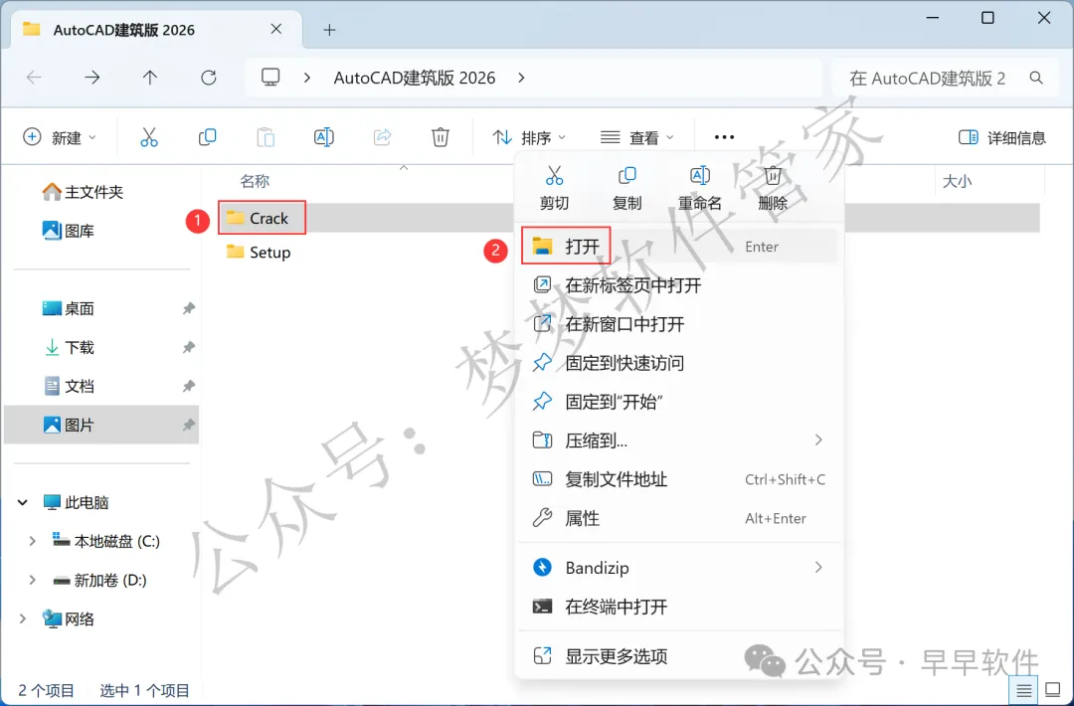Click 复制 icon in context menu
The height and width of the screenshot is (706, 1074).
626,176
